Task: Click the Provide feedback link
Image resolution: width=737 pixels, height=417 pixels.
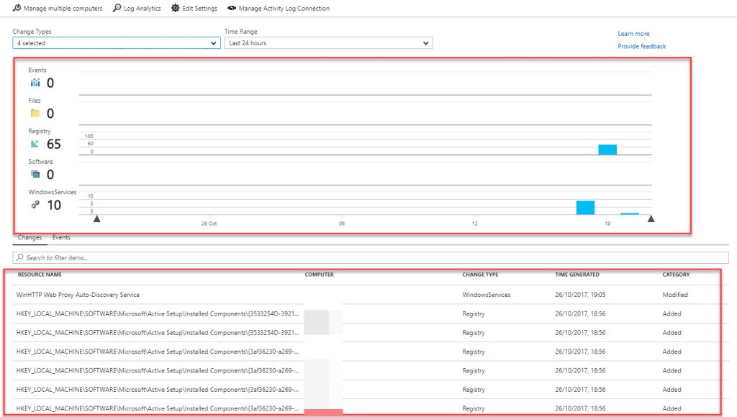Action: click(641, 45)
